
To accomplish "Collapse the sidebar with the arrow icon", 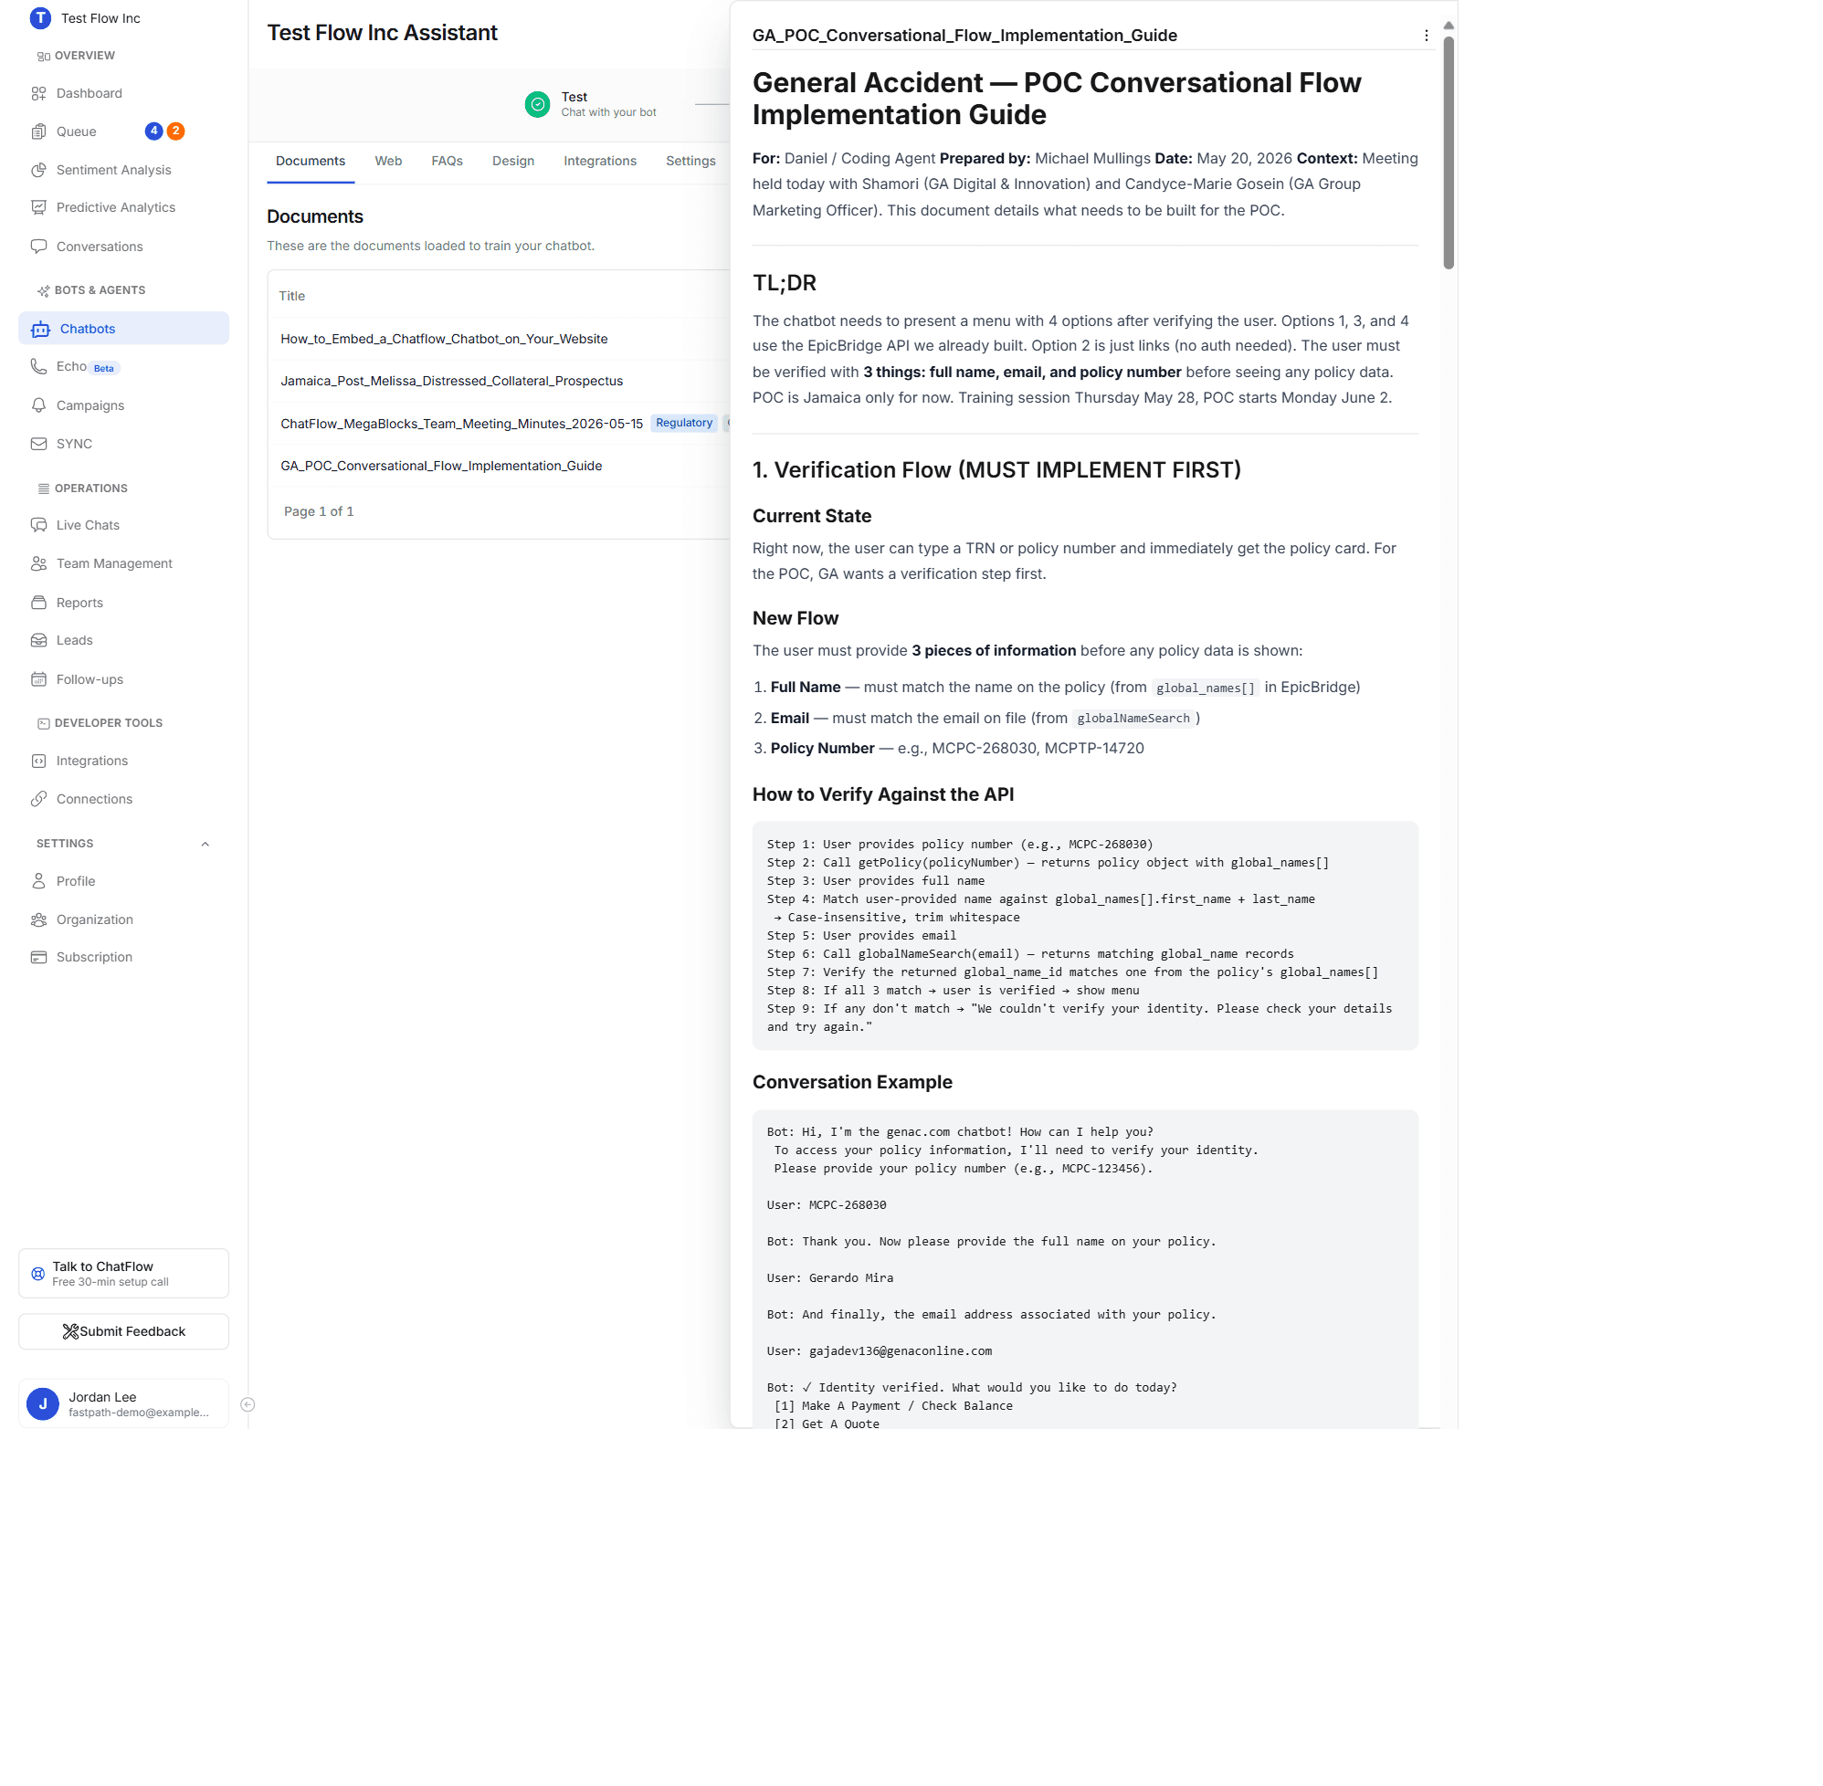I will tap(248, 1404).
